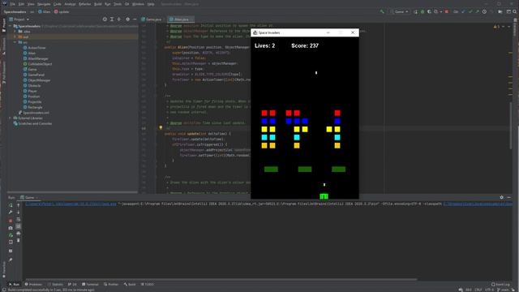Update project via blue Git arrow
This screenshot has height=292, width=519.
[x=463, y=11]
